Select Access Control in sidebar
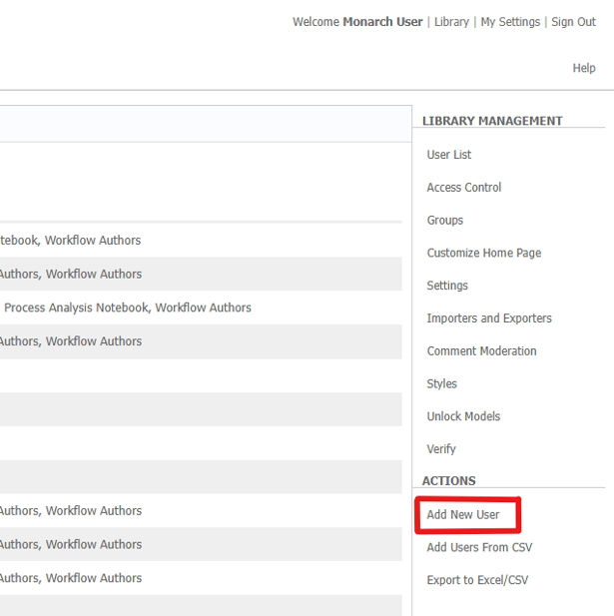 click(x=464, y=188)
